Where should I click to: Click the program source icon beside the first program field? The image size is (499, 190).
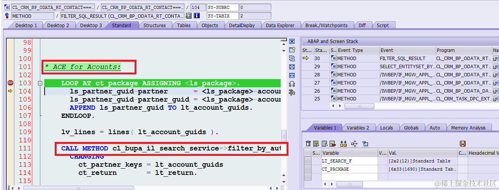[x=7, y=7]
